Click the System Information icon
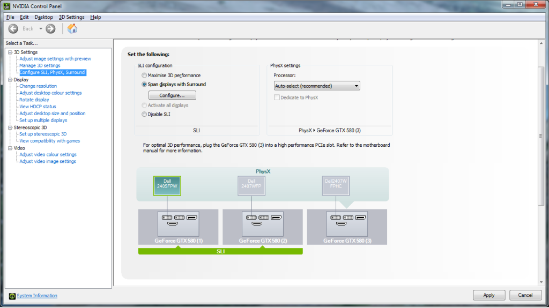Viewport: 549px width, 308px height. [12, 296]
